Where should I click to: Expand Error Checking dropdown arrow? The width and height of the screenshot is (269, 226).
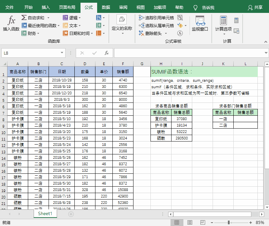coord(186,26)
